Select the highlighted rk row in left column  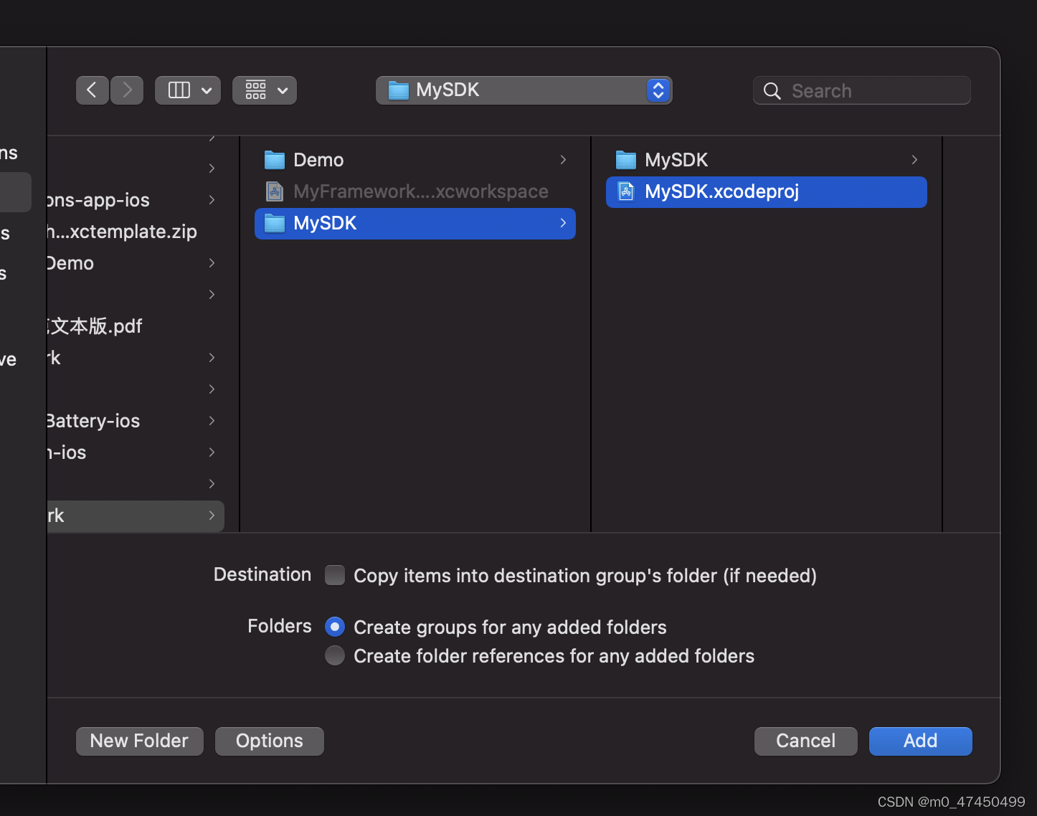click(x=136, y=516)
